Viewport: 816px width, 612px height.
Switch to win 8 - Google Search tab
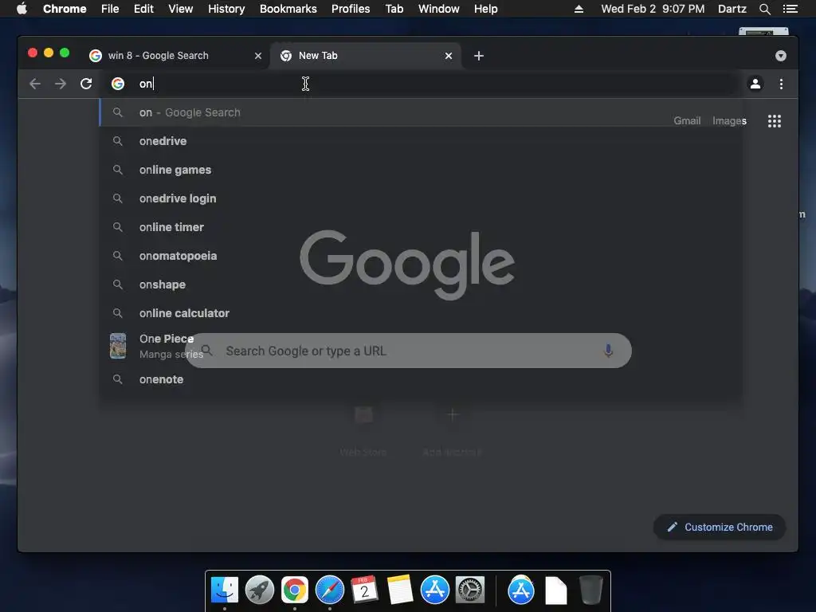tap(175, 56)
